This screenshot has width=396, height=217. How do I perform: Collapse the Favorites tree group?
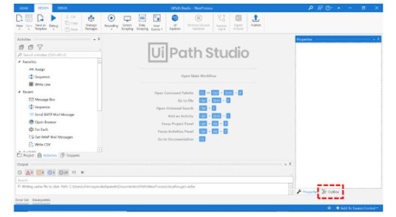pos(19,62)
